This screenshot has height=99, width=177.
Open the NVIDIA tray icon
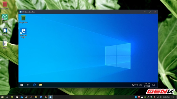point(145,97)
